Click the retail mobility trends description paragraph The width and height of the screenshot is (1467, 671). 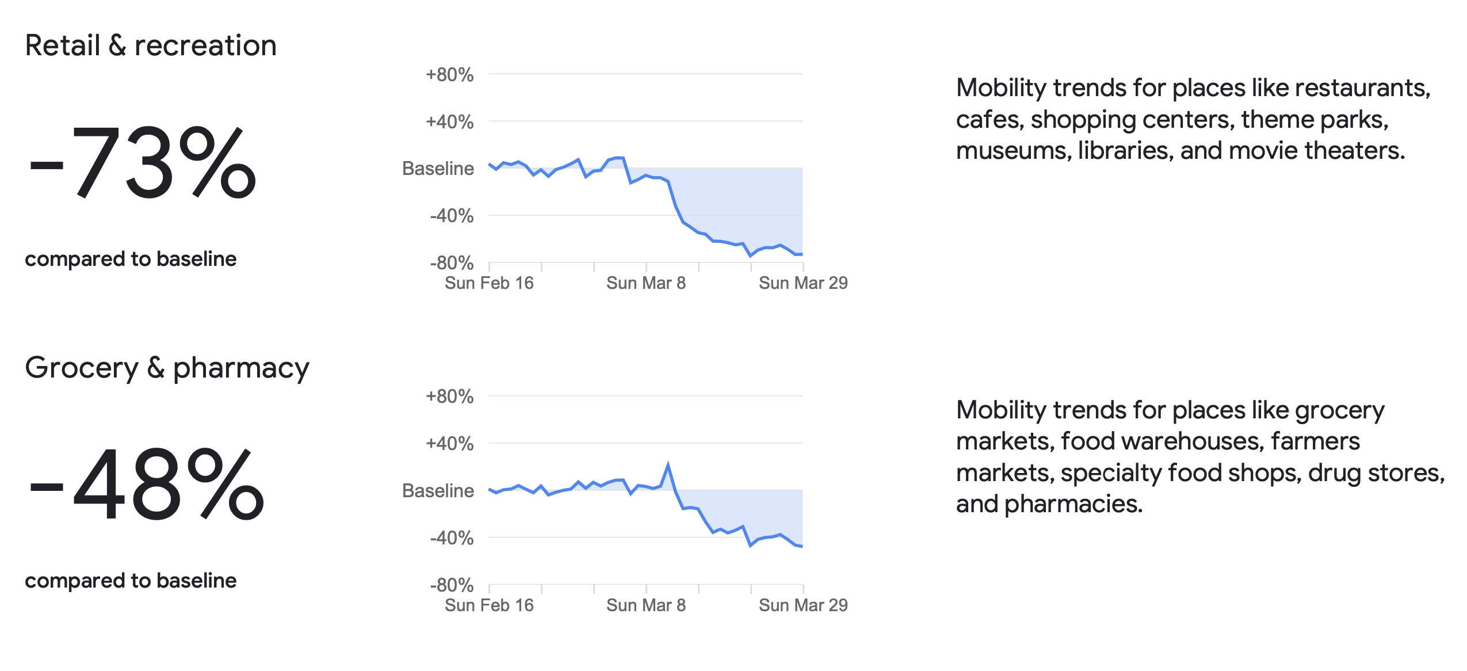point(1193,119)
